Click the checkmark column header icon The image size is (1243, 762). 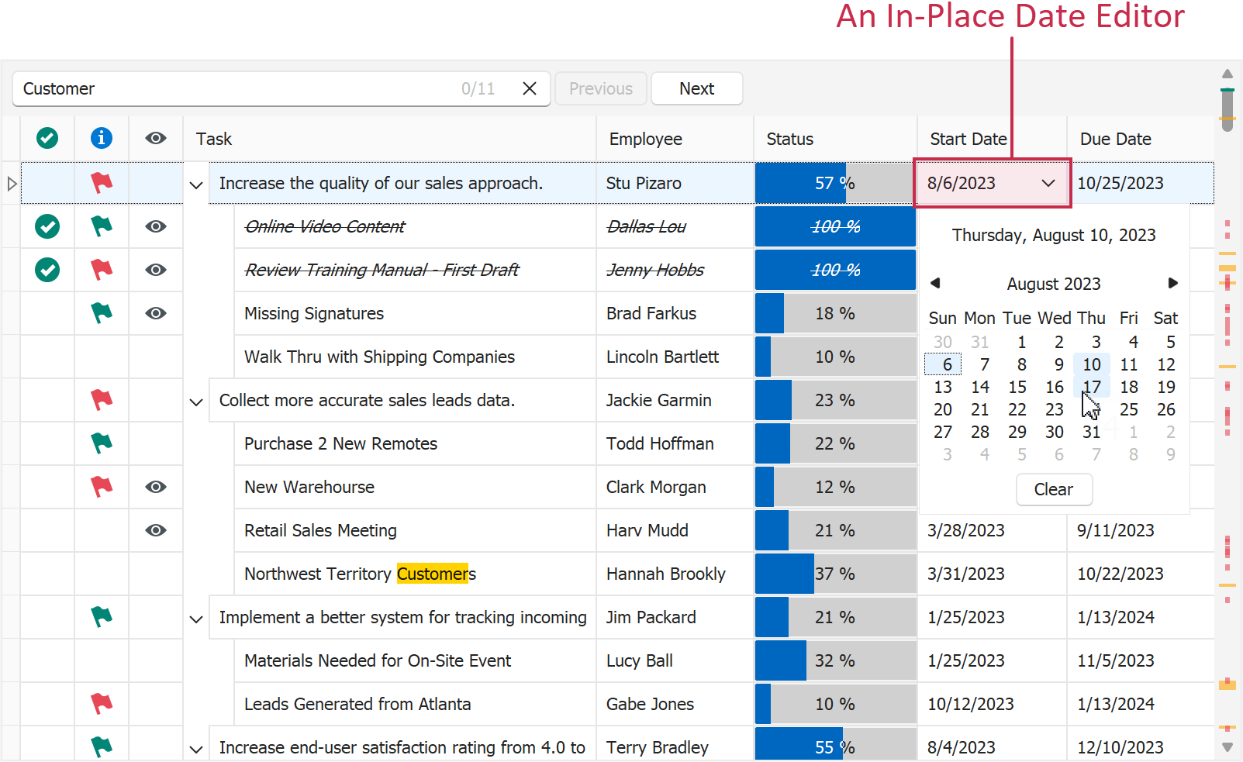tap(47, 138)
